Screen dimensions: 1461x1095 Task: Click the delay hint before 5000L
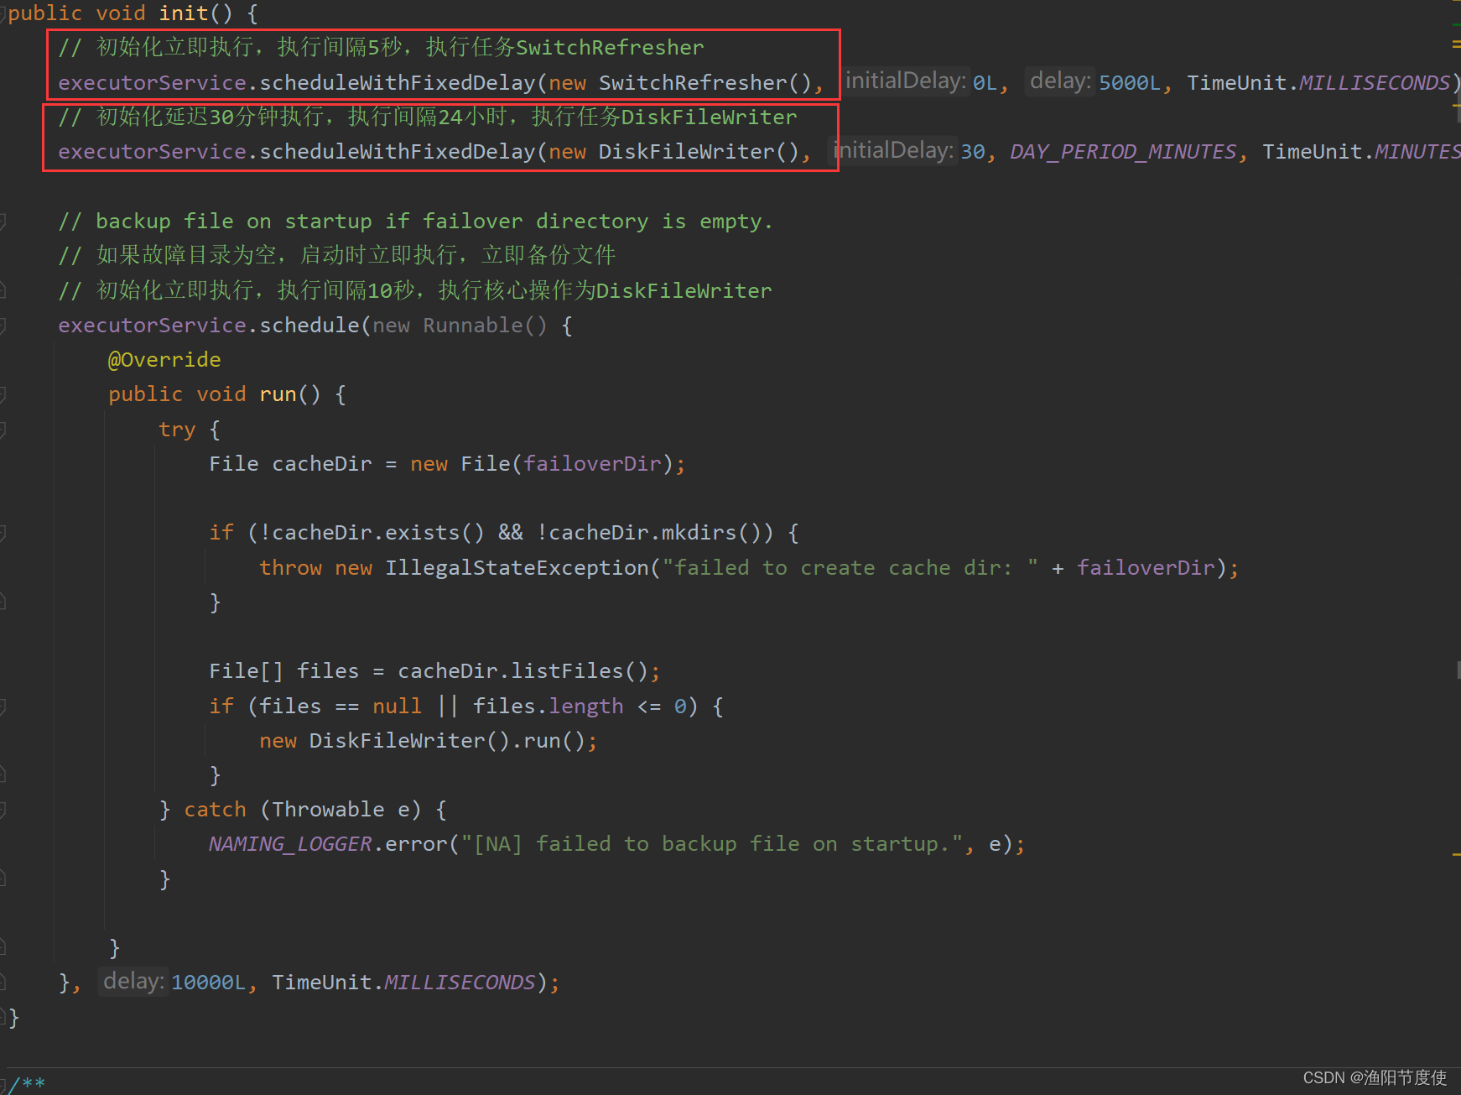(1060, 81)
